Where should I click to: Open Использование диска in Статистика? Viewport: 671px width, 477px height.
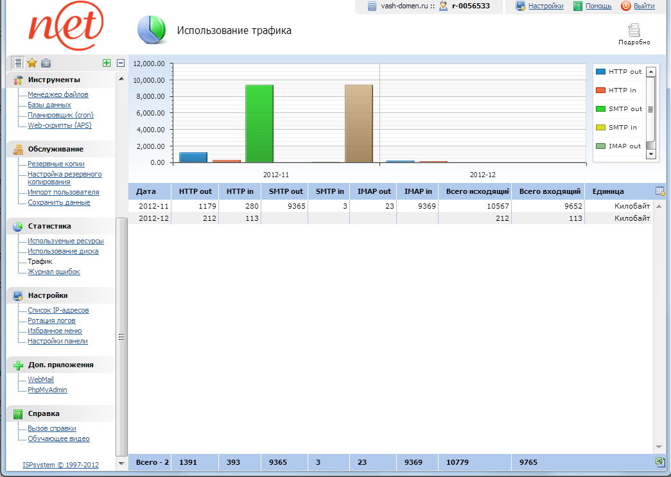(63, 251)
